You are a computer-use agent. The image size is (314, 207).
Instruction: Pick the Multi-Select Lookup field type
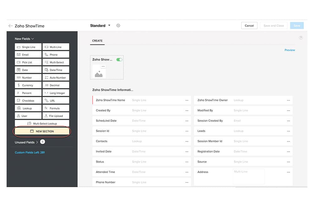(42, 124)
